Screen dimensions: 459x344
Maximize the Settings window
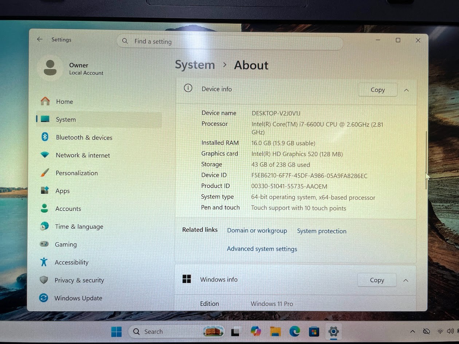(398, 40)
